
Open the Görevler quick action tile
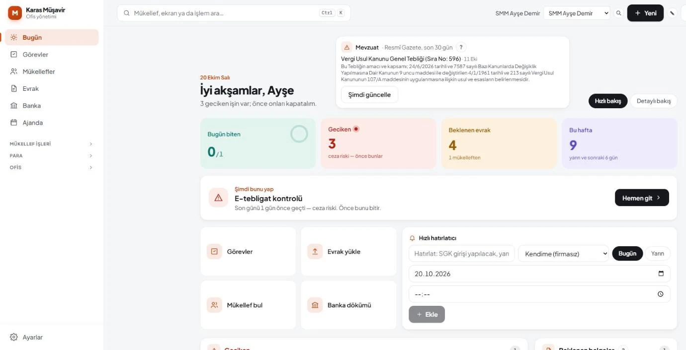pos(248,251)
